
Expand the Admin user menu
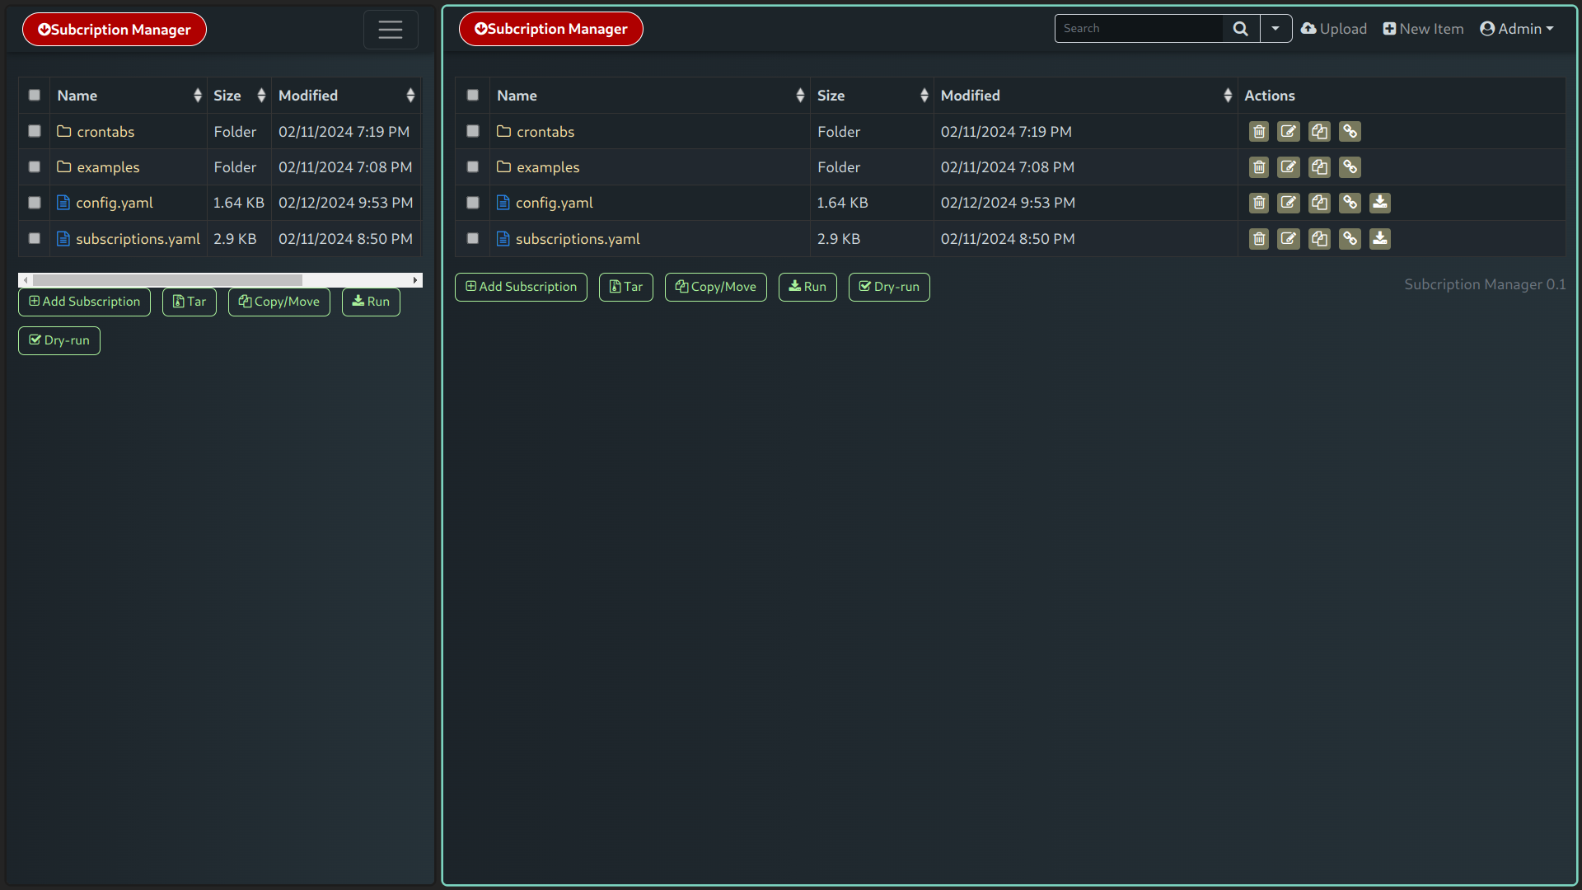pyautogui.click(x=1517, y=29)
